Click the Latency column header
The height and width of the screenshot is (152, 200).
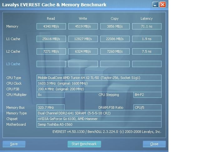pos(147,19)
